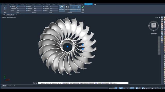
Task: Click the W compass letter on ViewCube
Action: [149, 26]
